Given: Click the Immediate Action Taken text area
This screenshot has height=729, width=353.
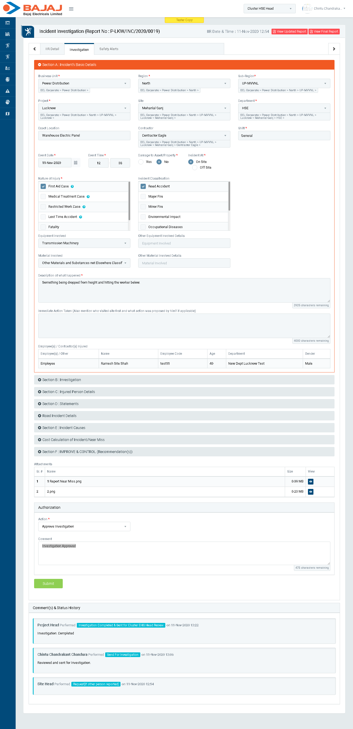Looking at the screenshot, I should pyautogui.click(x=184, y=326).
